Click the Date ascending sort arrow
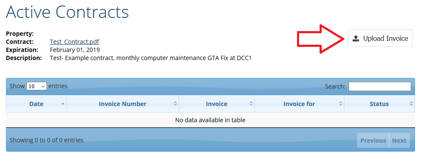The image size is (421, 158). point(63,103)
